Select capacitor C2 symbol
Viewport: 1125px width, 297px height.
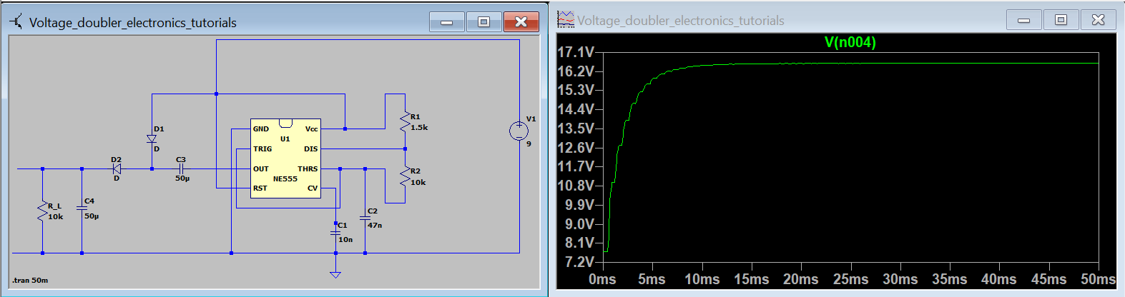tap(365, 218)
